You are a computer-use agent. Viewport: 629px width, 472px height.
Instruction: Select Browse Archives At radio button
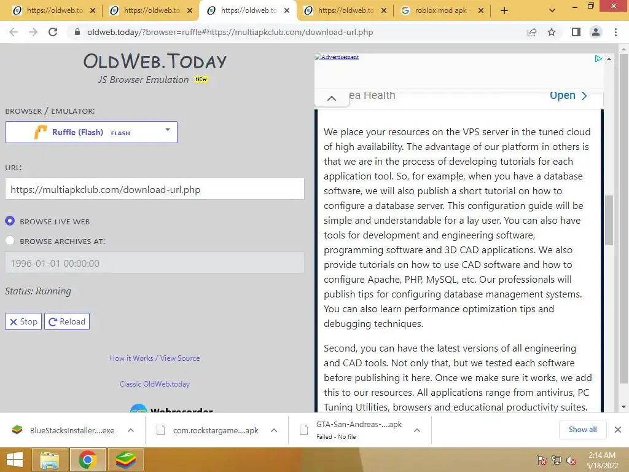(x=10, y=240)
